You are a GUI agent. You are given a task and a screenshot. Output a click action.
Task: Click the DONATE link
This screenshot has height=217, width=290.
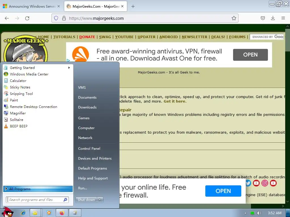(87, 37)
